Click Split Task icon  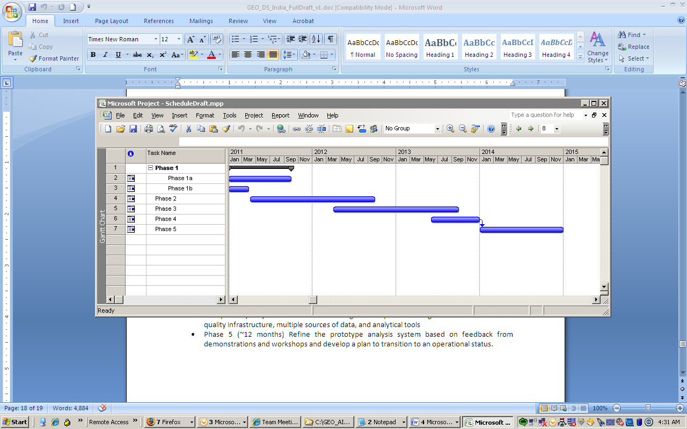pyautogui.click(x=321, y=129)
